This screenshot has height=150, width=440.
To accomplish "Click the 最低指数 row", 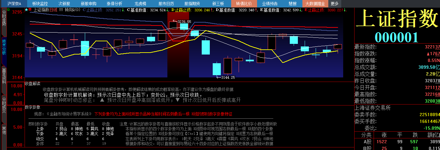I will 397,101.
